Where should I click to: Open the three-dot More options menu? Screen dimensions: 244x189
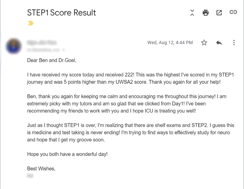coord(234,43)
